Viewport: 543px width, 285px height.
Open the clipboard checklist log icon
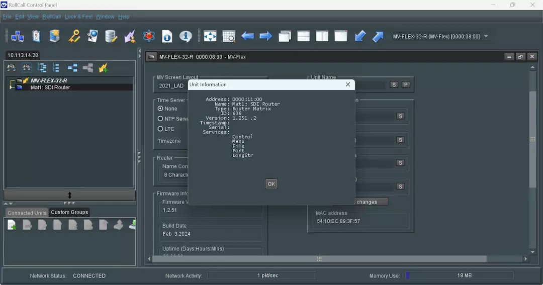tap(36, 36)
